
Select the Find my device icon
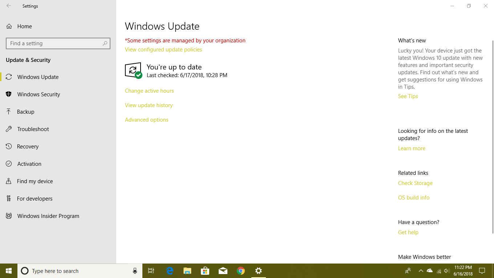(x=9, y=181)
